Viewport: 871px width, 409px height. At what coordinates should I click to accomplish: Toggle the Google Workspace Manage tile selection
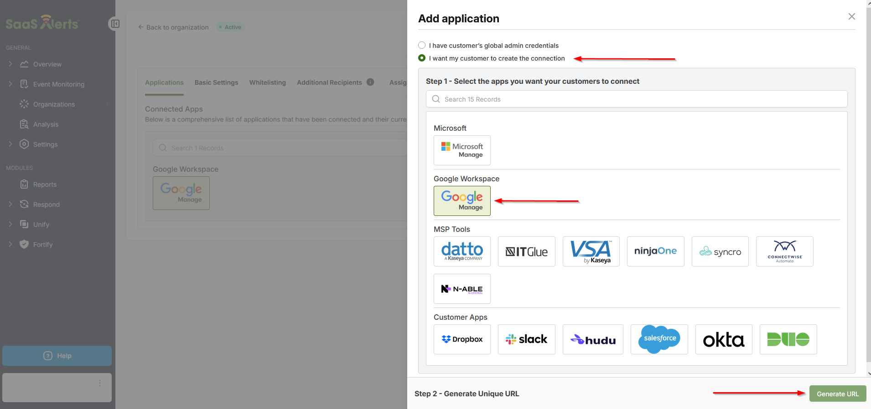click(x=462, y=201)
